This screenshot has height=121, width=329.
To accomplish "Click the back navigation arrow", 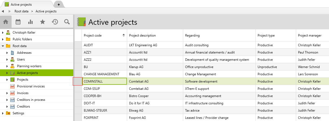I will coord(3,11).
